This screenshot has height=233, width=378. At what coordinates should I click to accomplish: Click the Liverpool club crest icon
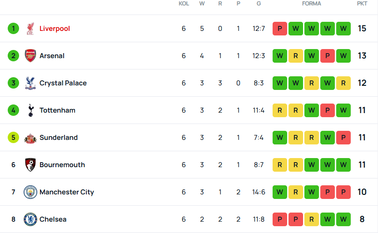coord(30,29)
